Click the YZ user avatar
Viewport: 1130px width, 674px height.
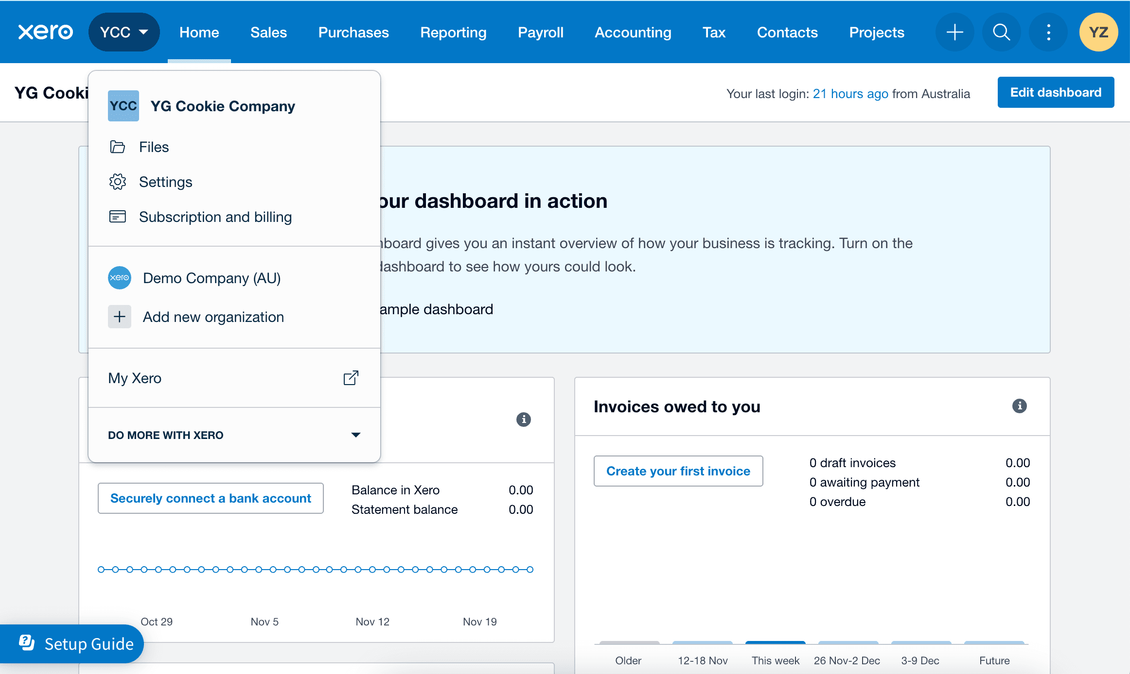click(x=1098, y=32)
